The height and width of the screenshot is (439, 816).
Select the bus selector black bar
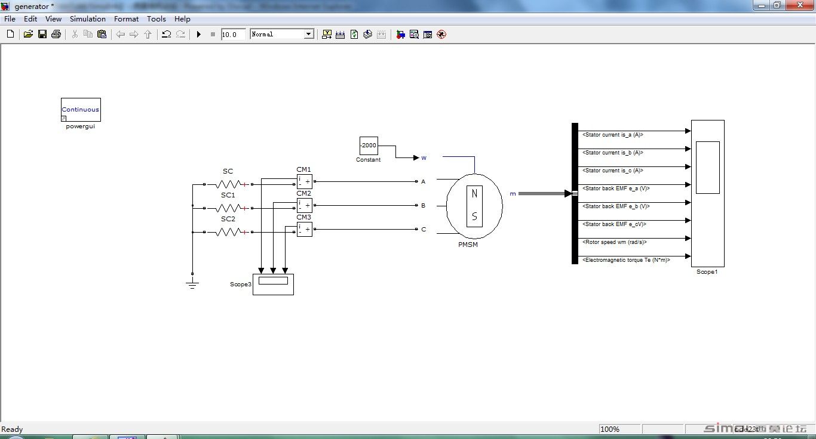(x=575, y=193)
